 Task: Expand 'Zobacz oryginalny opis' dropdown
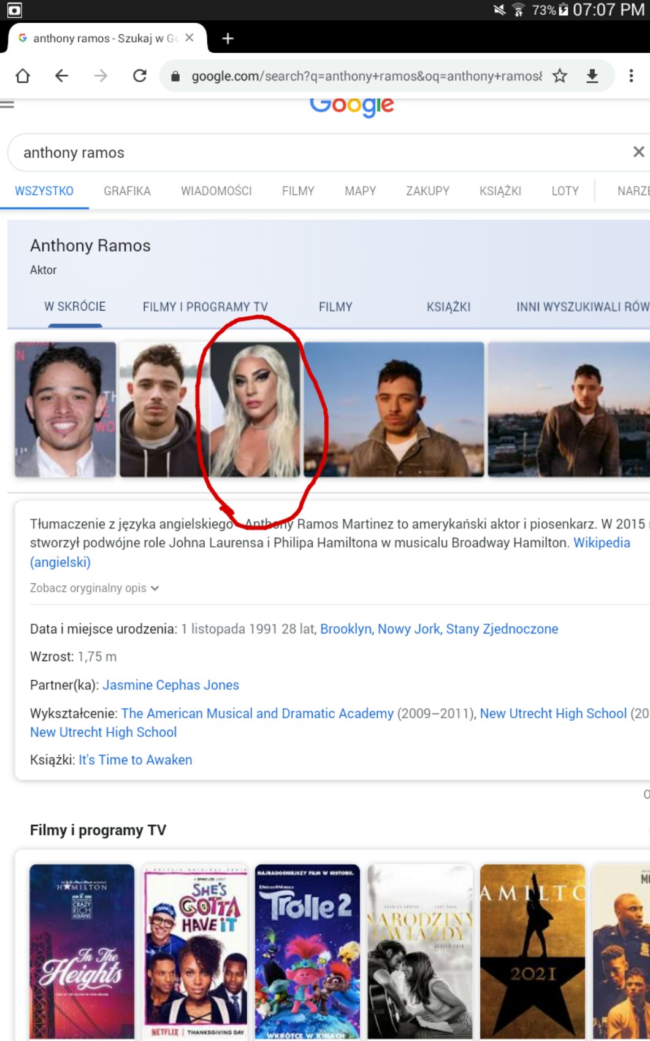pos(94,588)
